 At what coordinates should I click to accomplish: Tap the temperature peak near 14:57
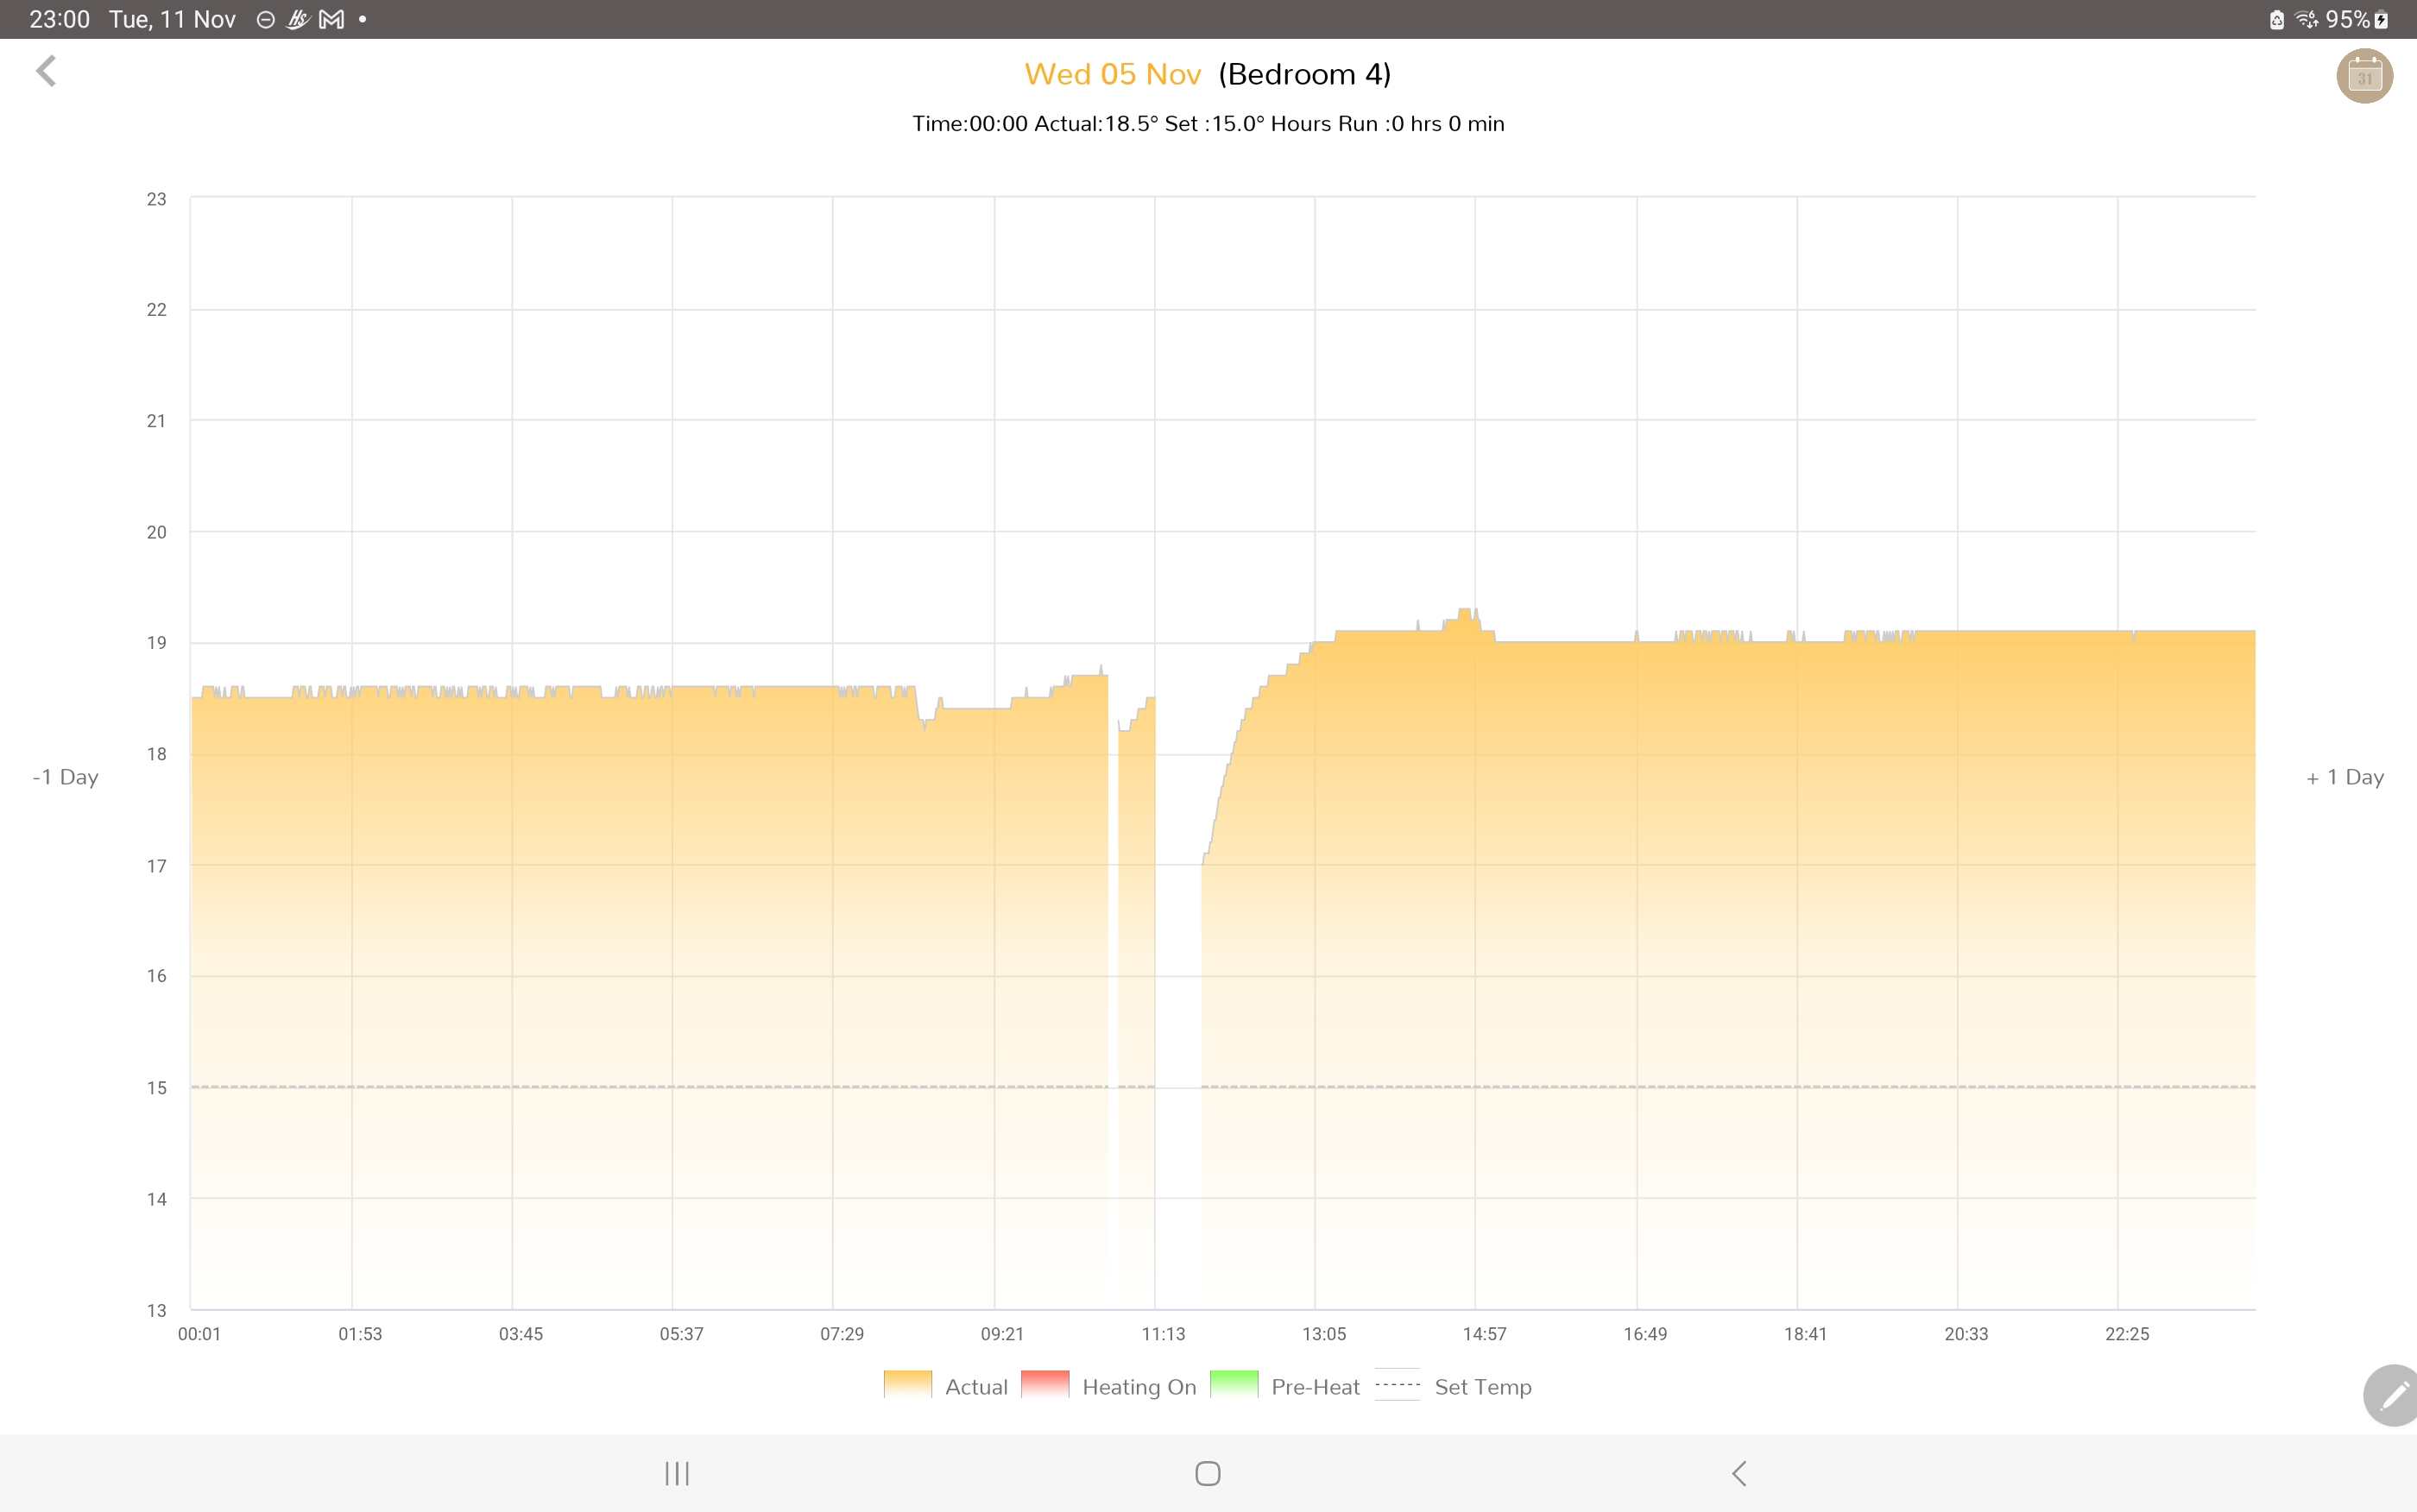[1466, 612]
